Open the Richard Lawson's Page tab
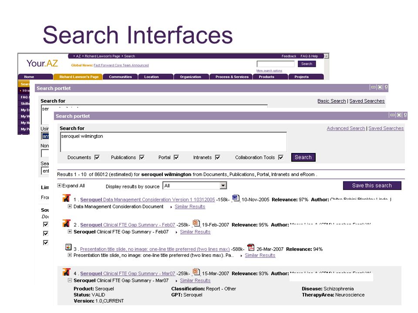Image resolution: width=418 pixels, height=313 pixels. tap(79, 77)
